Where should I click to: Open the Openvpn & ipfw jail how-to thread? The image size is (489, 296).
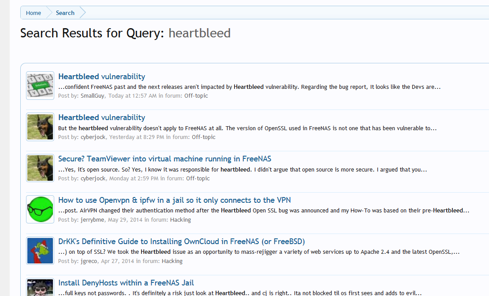tap(175, 200)
